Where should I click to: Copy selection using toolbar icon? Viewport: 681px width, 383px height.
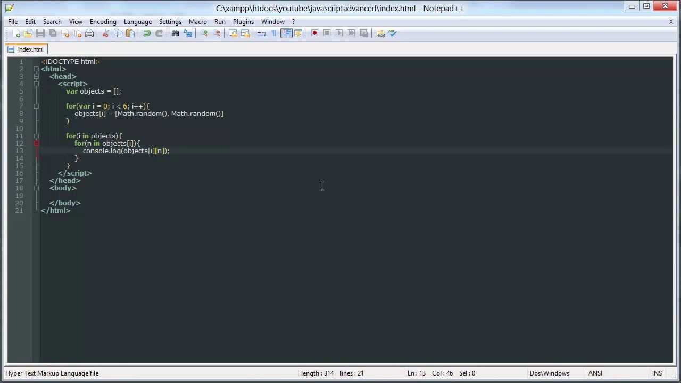point(118,34)
